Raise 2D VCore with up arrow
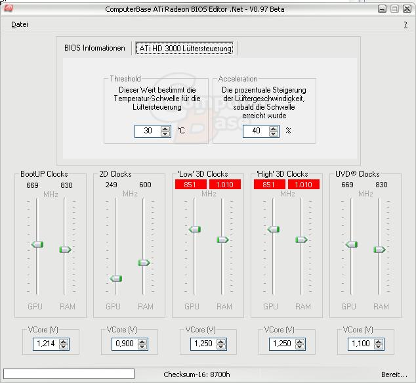Screen dimensions: 416x383 click(x=142, y=342)
